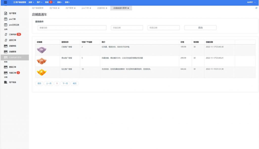Click the 用户管理 sidebar document icon
Screen dimensions: 259x149
(6, 13)
